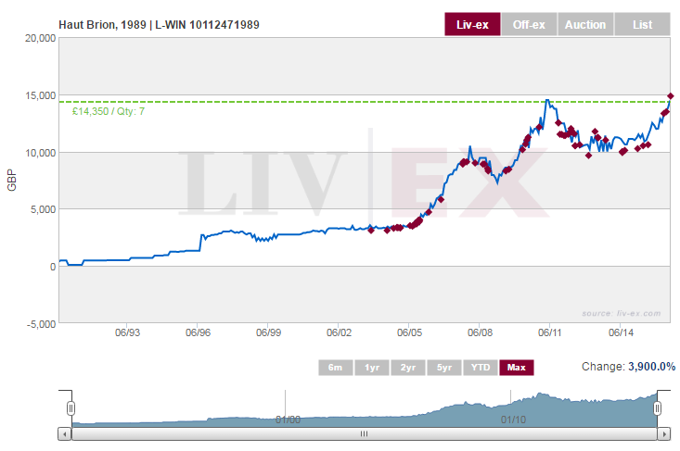Click the 06/11 peak on the price line
Viewport: 680px width, 451px height.
pos(547,100)
